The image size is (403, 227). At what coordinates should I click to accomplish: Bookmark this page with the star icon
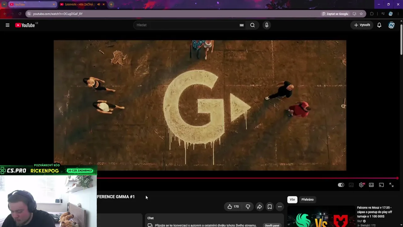(361, 14)
